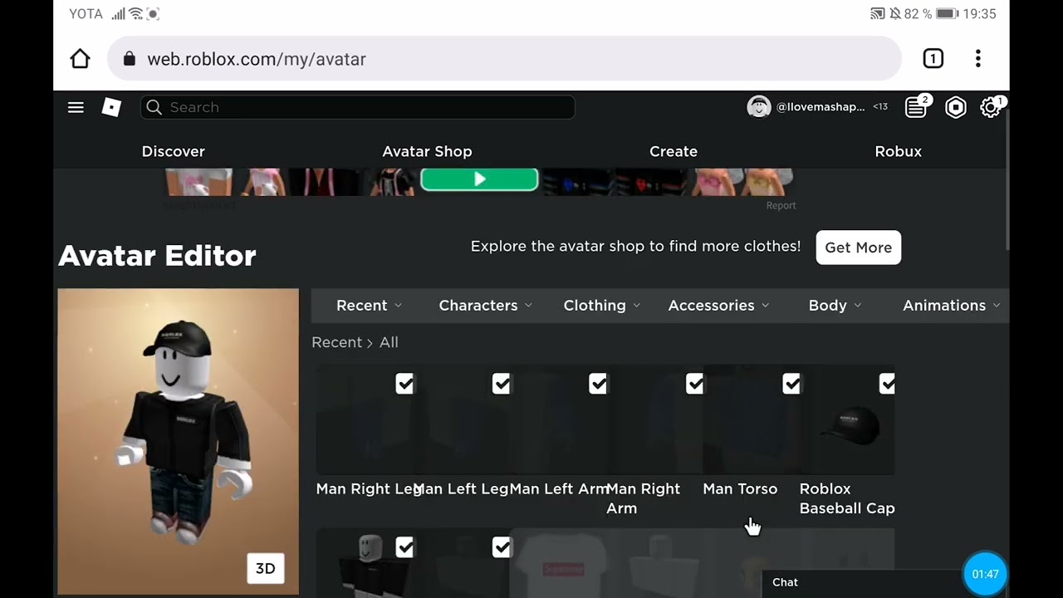Uncheck the Man Left Leg item
Viewport: 1063px width, 598px height.
coord(501,384)
